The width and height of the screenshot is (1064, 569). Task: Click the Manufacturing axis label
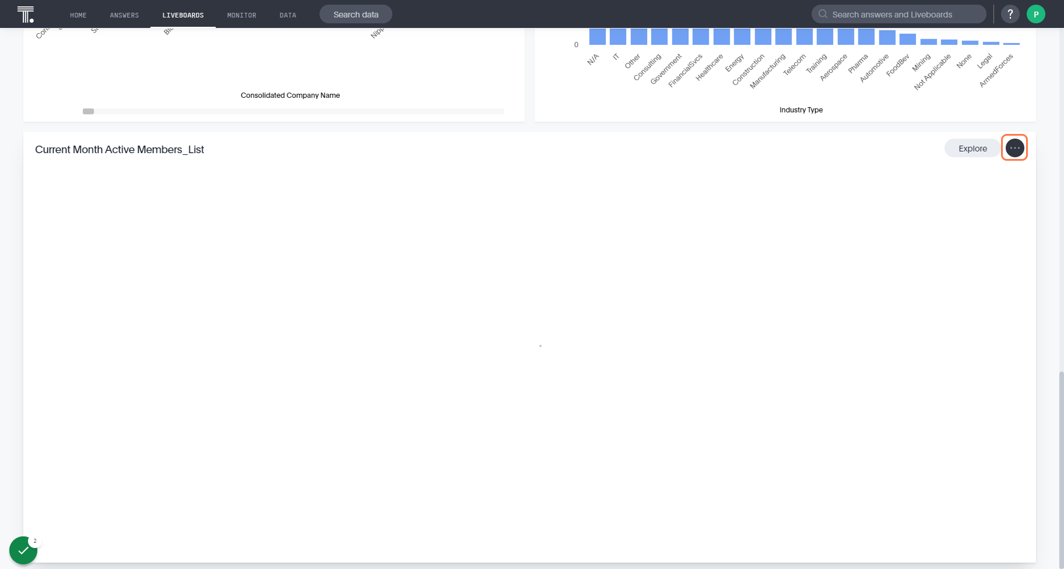tap(768, 71)
